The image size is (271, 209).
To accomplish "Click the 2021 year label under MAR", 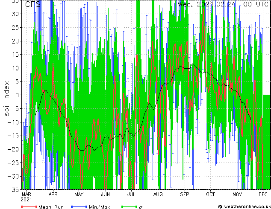I will coord(26,200).
